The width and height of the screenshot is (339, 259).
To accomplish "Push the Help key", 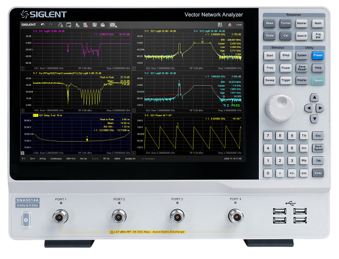I will [x=318, y=68].
